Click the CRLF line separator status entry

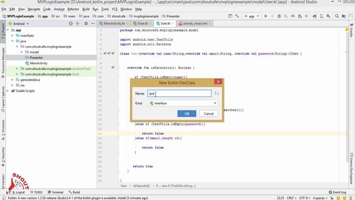[x=291, y=198]
